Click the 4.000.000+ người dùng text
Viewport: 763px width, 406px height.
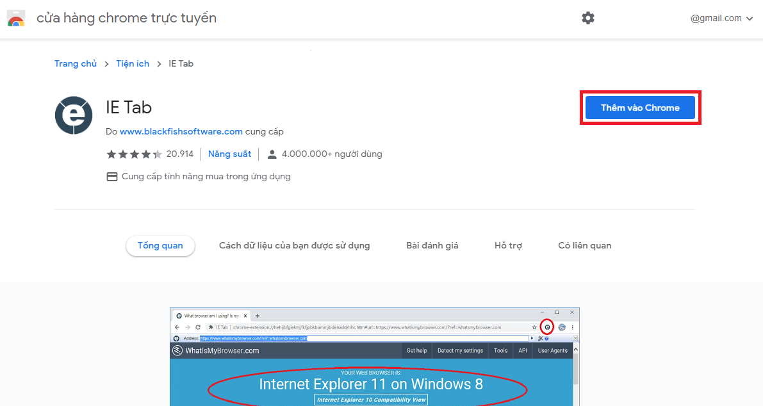click(x=332, y=154)
